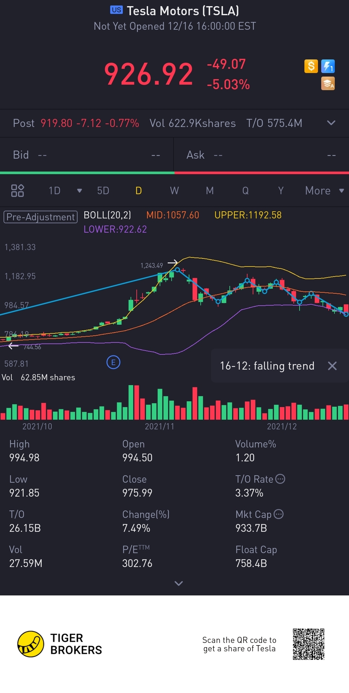Tap the Tiger Brokers logo
The width and height of the screenshot is (349, 693).
pyautogui.click(x=60, y=644)
